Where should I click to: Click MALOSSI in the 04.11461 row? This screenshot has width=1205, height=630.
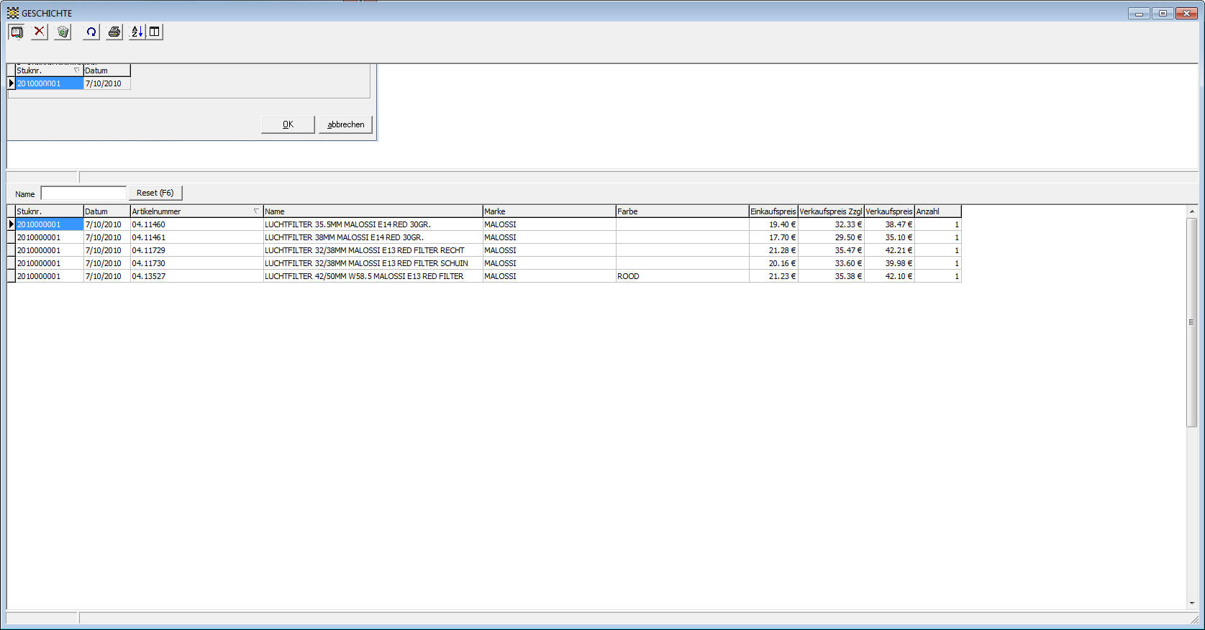point(549,237)
